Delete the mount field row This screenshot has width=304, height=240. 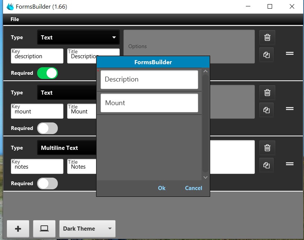pyautogui.click(x=267, y=92)
